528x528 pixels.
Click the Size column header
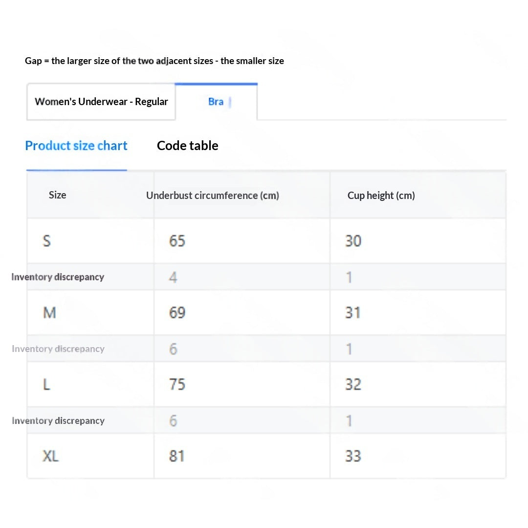click(58, 195)
